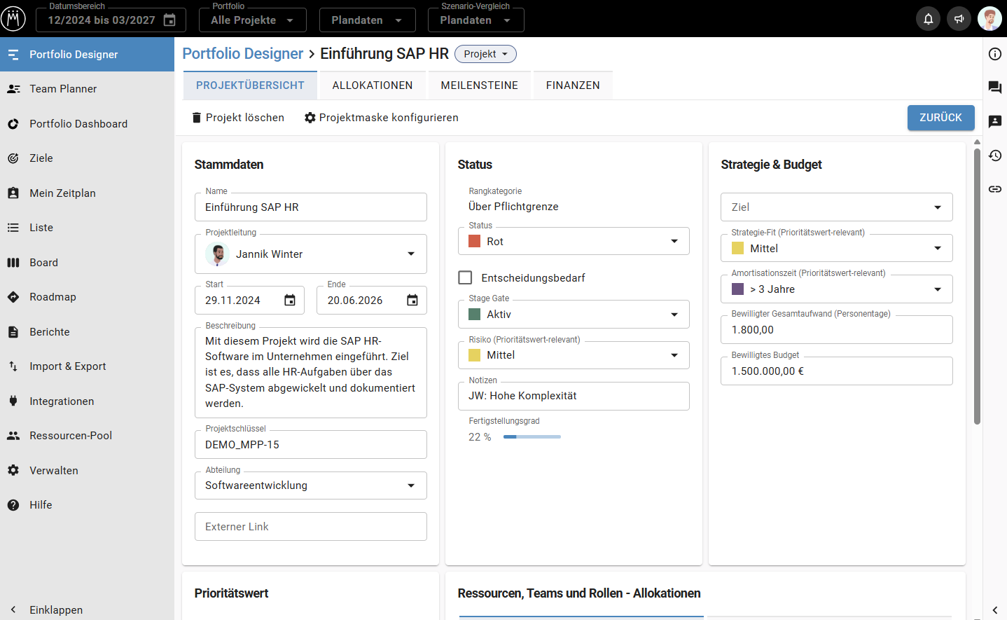Click the Notizen field JW: Hohe Komplexität

574,397
